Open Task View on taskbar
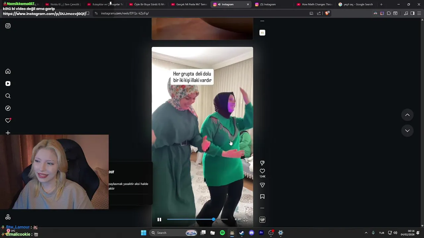Image resolution: width=424 pixels, height=238 pixels. [x=203, y=233]
